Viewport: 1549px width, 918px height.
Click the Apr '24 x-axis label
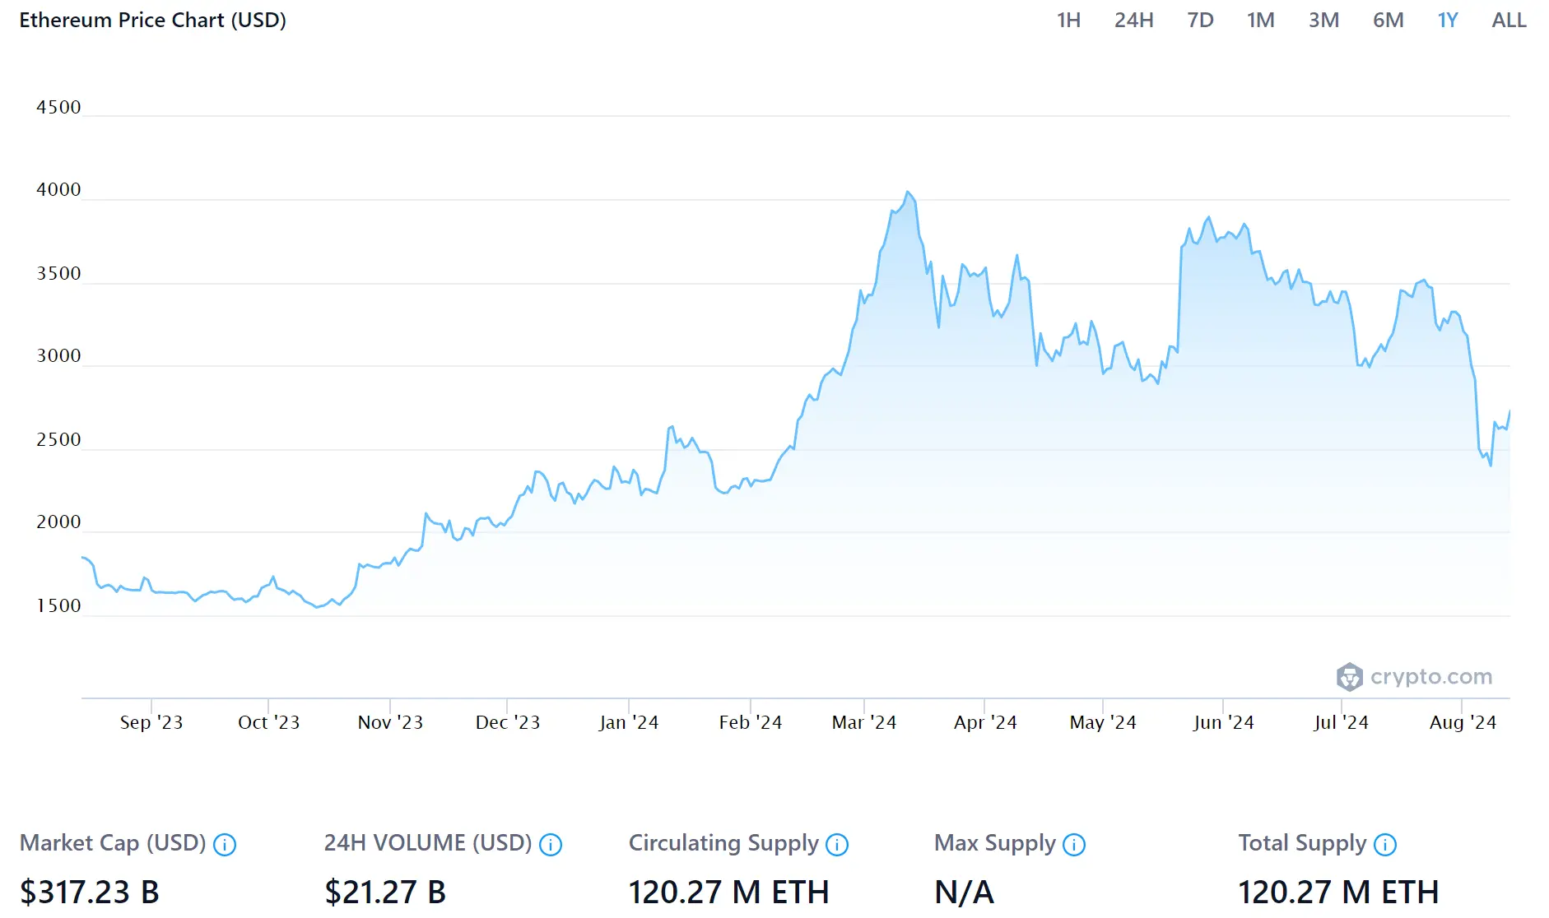(985, 722)
